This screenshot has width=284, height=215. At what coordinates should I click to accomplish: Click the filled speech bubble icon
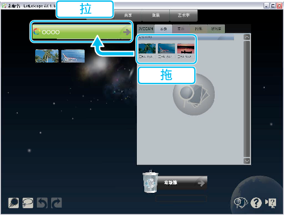14,202
